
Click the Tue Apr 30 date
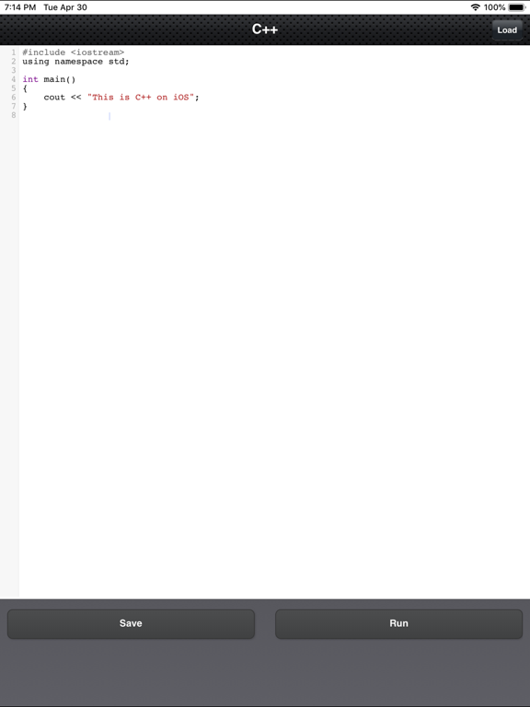point(65,7)
